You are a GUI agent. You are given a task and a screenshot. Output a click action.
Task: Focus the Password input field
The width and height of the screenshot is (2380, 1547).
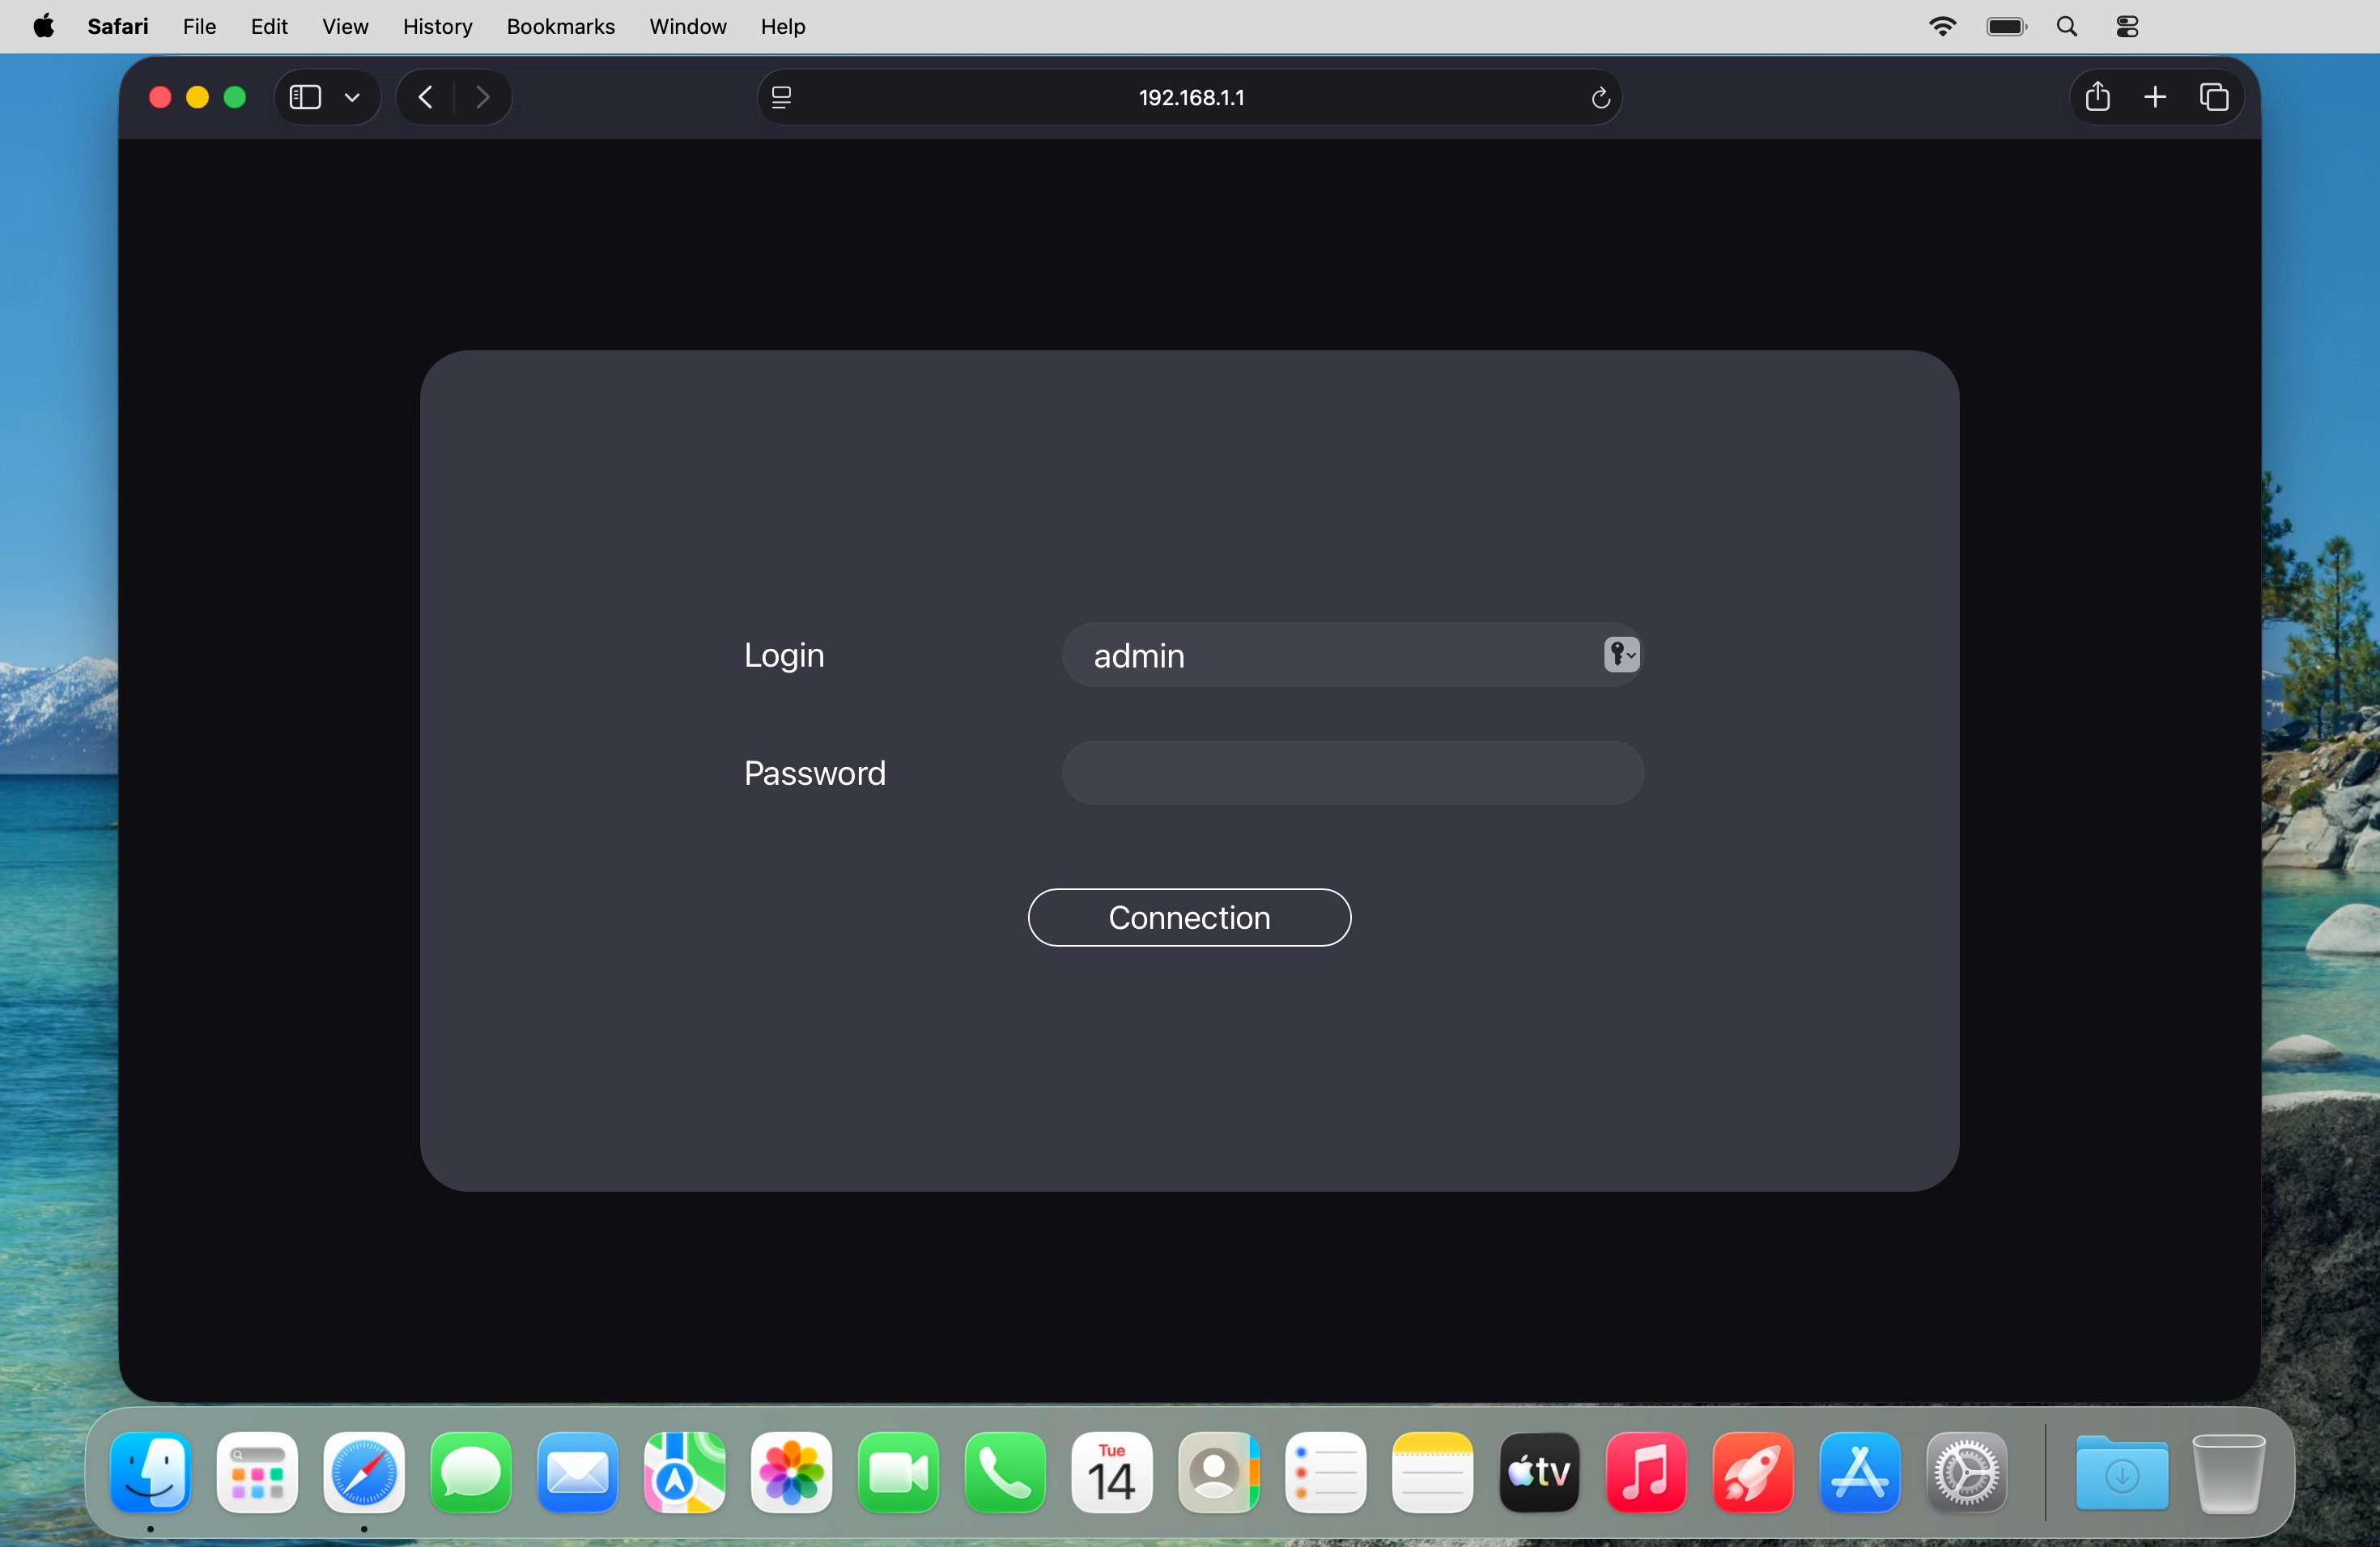click(1352, 773)
